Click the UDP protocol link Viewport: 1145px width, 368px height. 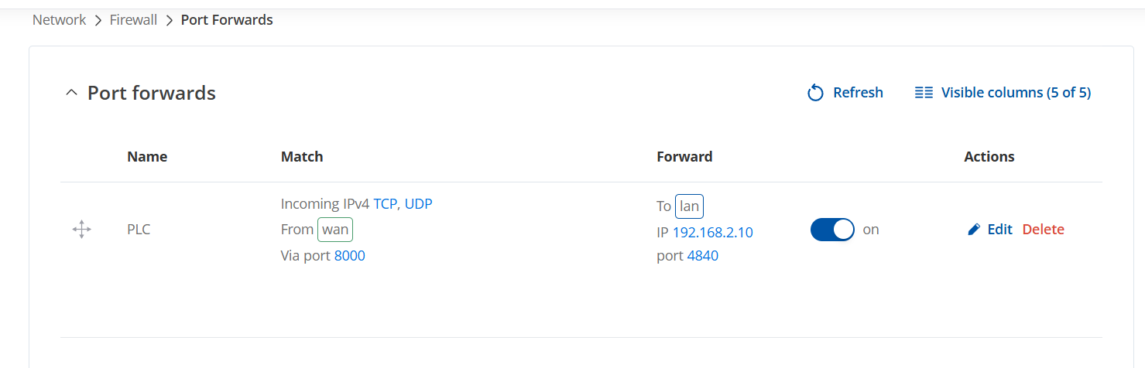click(418, 204)
